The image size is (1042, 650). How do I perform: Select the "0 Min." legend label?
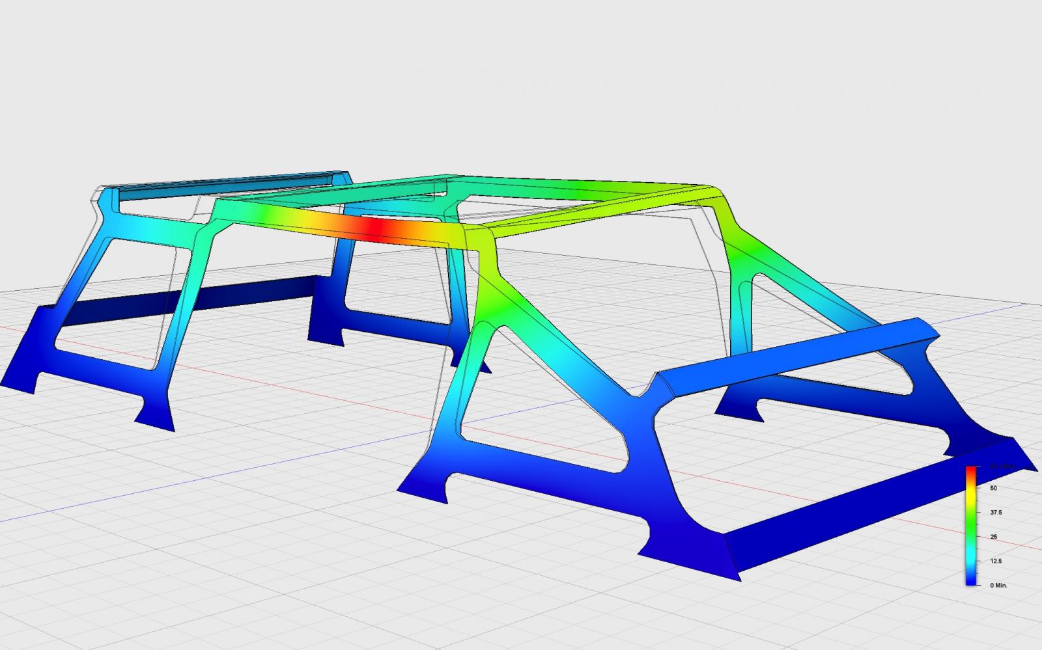click(998, 586)
